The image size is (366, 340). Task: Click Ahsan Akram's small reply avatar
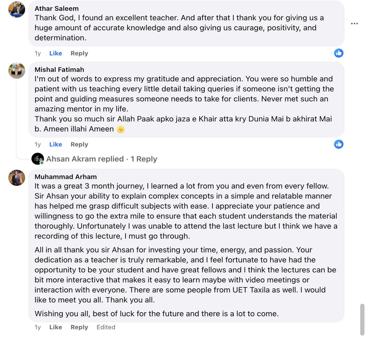pyautogui.click(x=38, y=159)
